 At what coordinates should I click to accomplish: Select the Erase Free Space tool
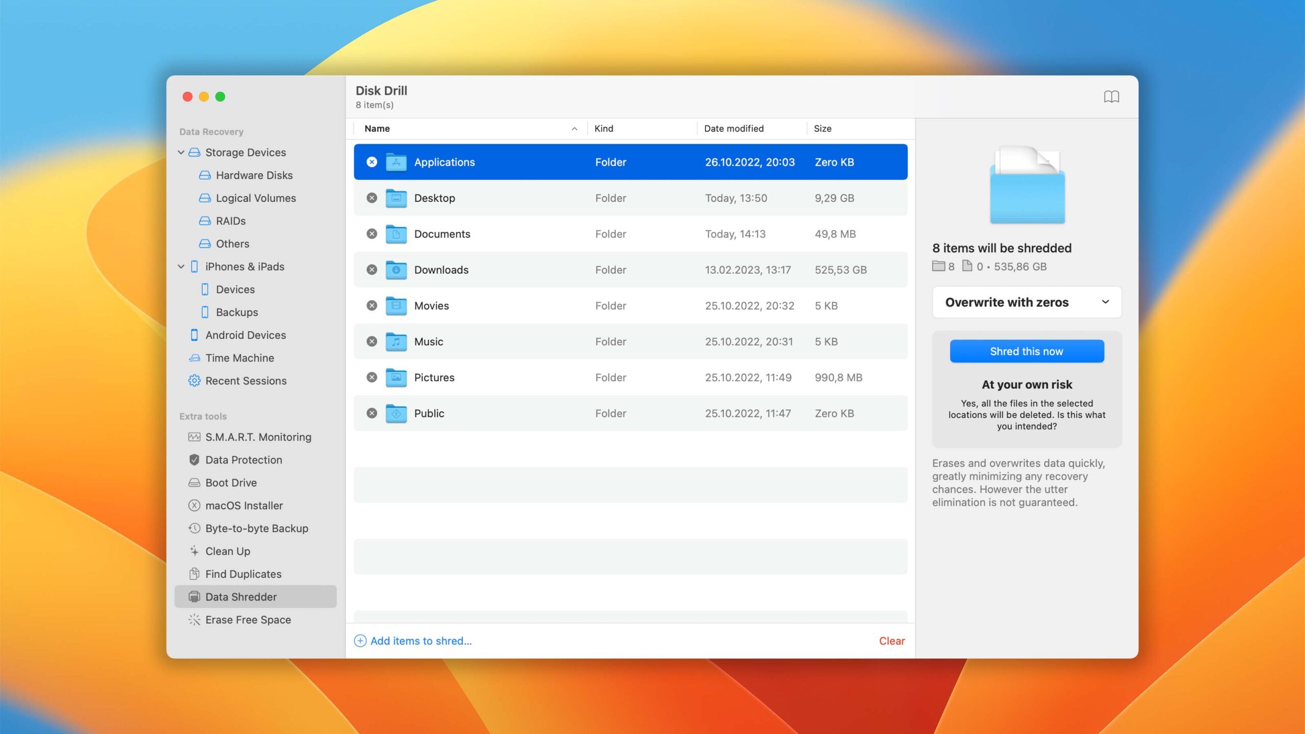pos(248,620)
